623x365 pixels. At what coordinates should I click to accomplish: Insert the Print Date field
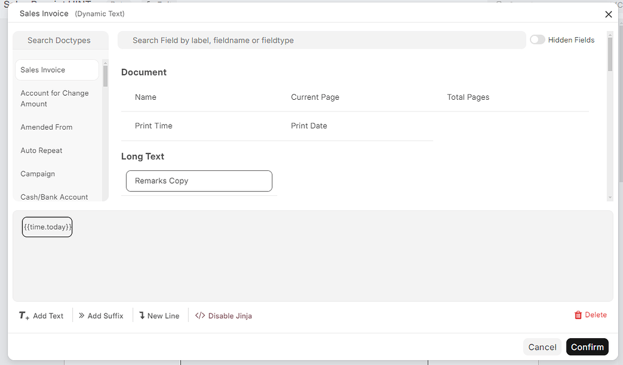point(309,125)
